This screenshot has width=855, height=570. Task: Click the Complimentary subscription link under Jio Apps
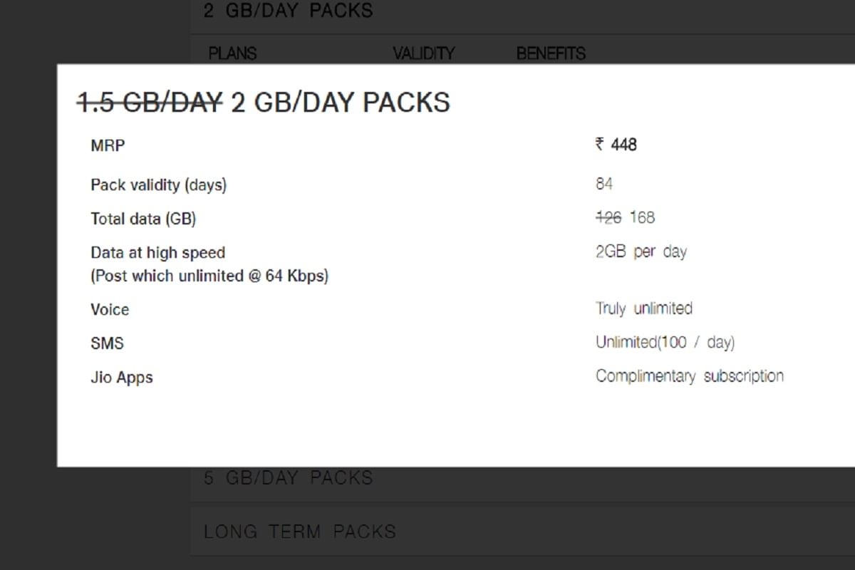690,375
